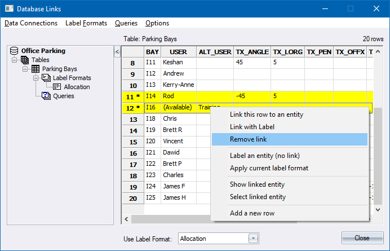Click the Queries icon in tree
Viewport: 390px width, 251px height.
click(x=46, y=96)
